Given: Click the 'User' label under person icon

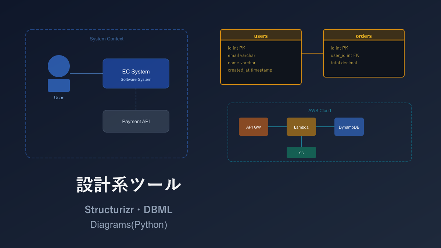Looking at the screenshot, I should pyautogui.click(x=59, y=98).
